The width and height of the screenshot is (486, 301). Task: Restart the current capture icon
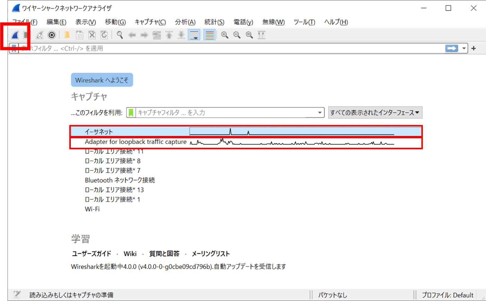pos(39,35)
